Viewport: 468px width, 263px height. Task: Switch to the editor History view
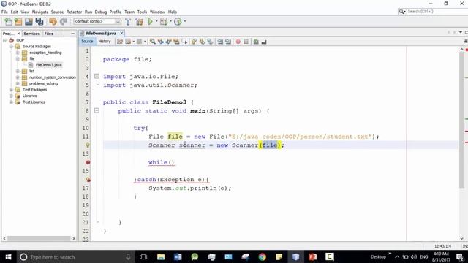click(x=105, y=42)
